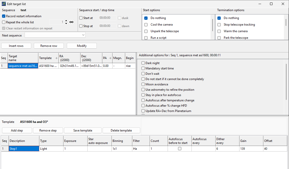Check Unpark the telescope start option
This screenshot has width=289, height=169.
tap(146, 31)
